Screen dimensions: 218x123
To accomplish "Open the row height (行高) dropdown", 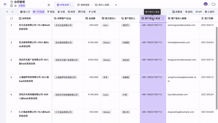I will coord(81,12).
